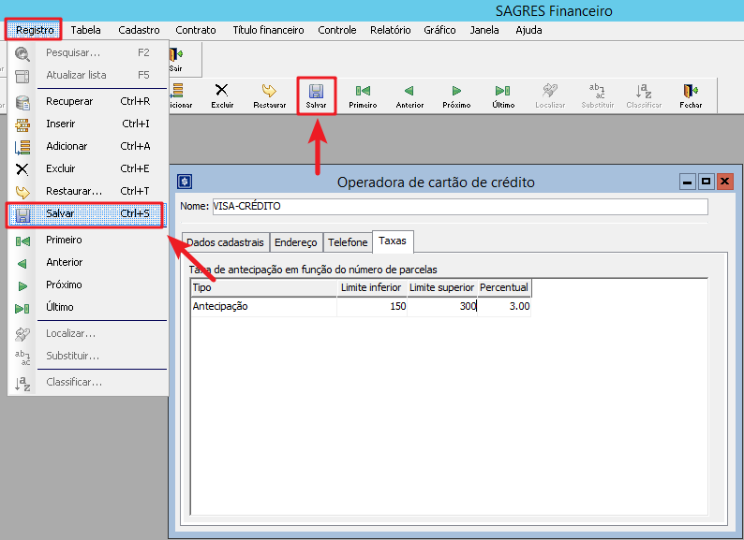The width and height of the screenshot is (744, 540).
Task: Click the Anterior toolbar arrow icon
Action: (x=409, y=95)
